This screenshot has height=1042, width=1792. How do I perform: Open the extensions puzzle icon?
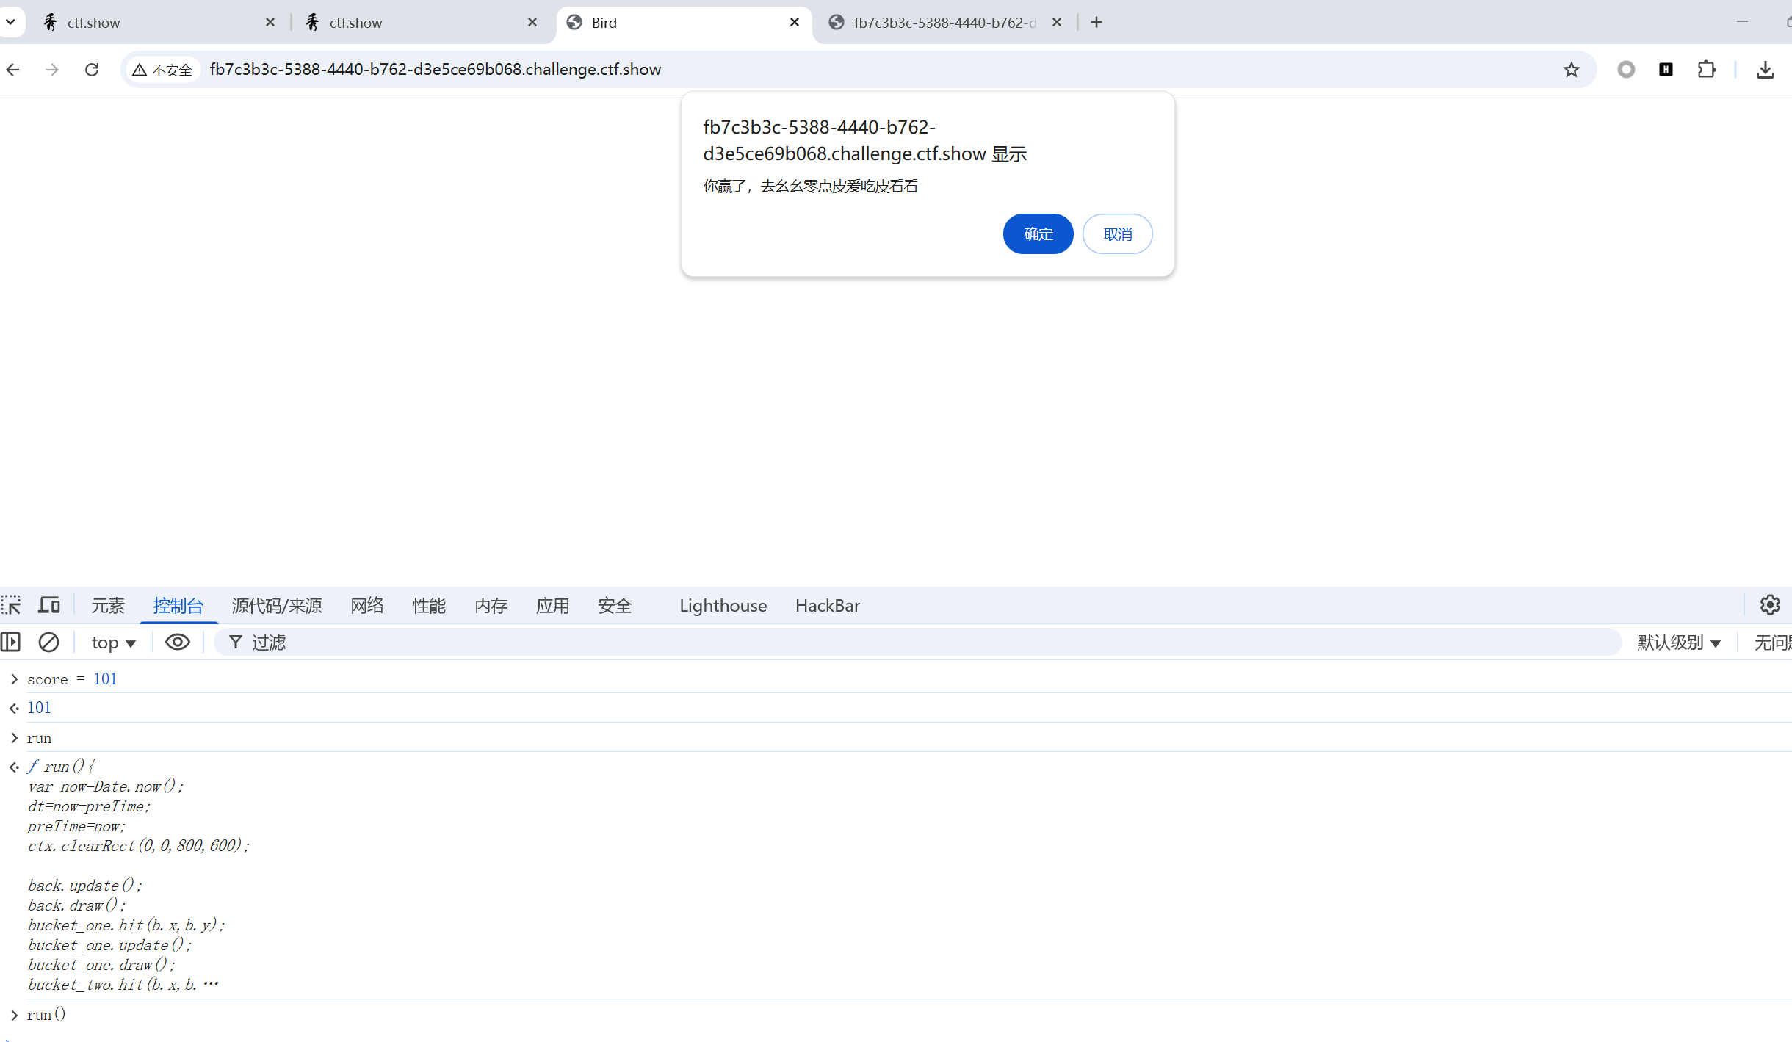coord(1706,70)
